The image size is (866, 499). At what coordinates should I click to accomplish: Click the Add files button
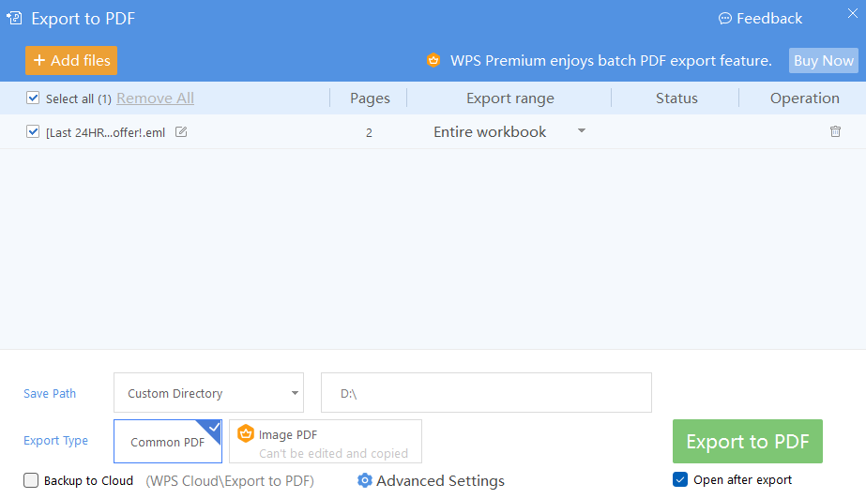[x=71, y=60]
